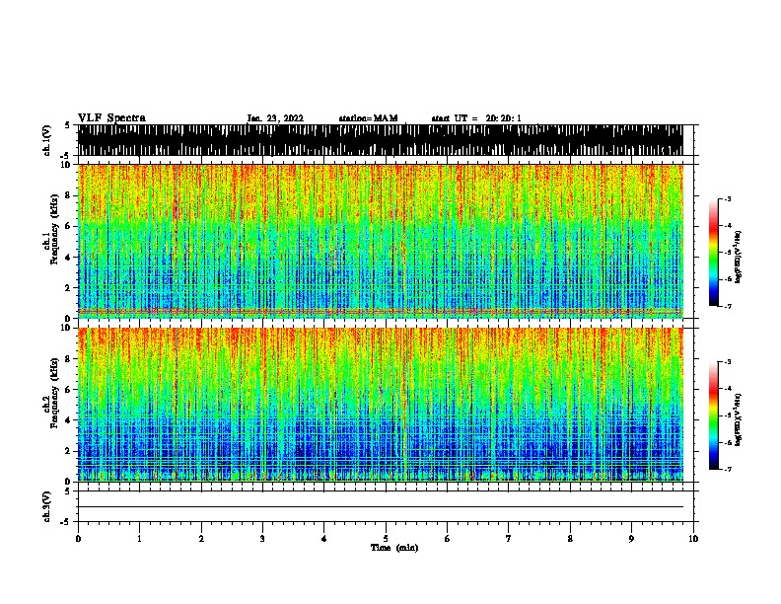
Task: Click time axis tick label '4'
Action: point(324,539)
